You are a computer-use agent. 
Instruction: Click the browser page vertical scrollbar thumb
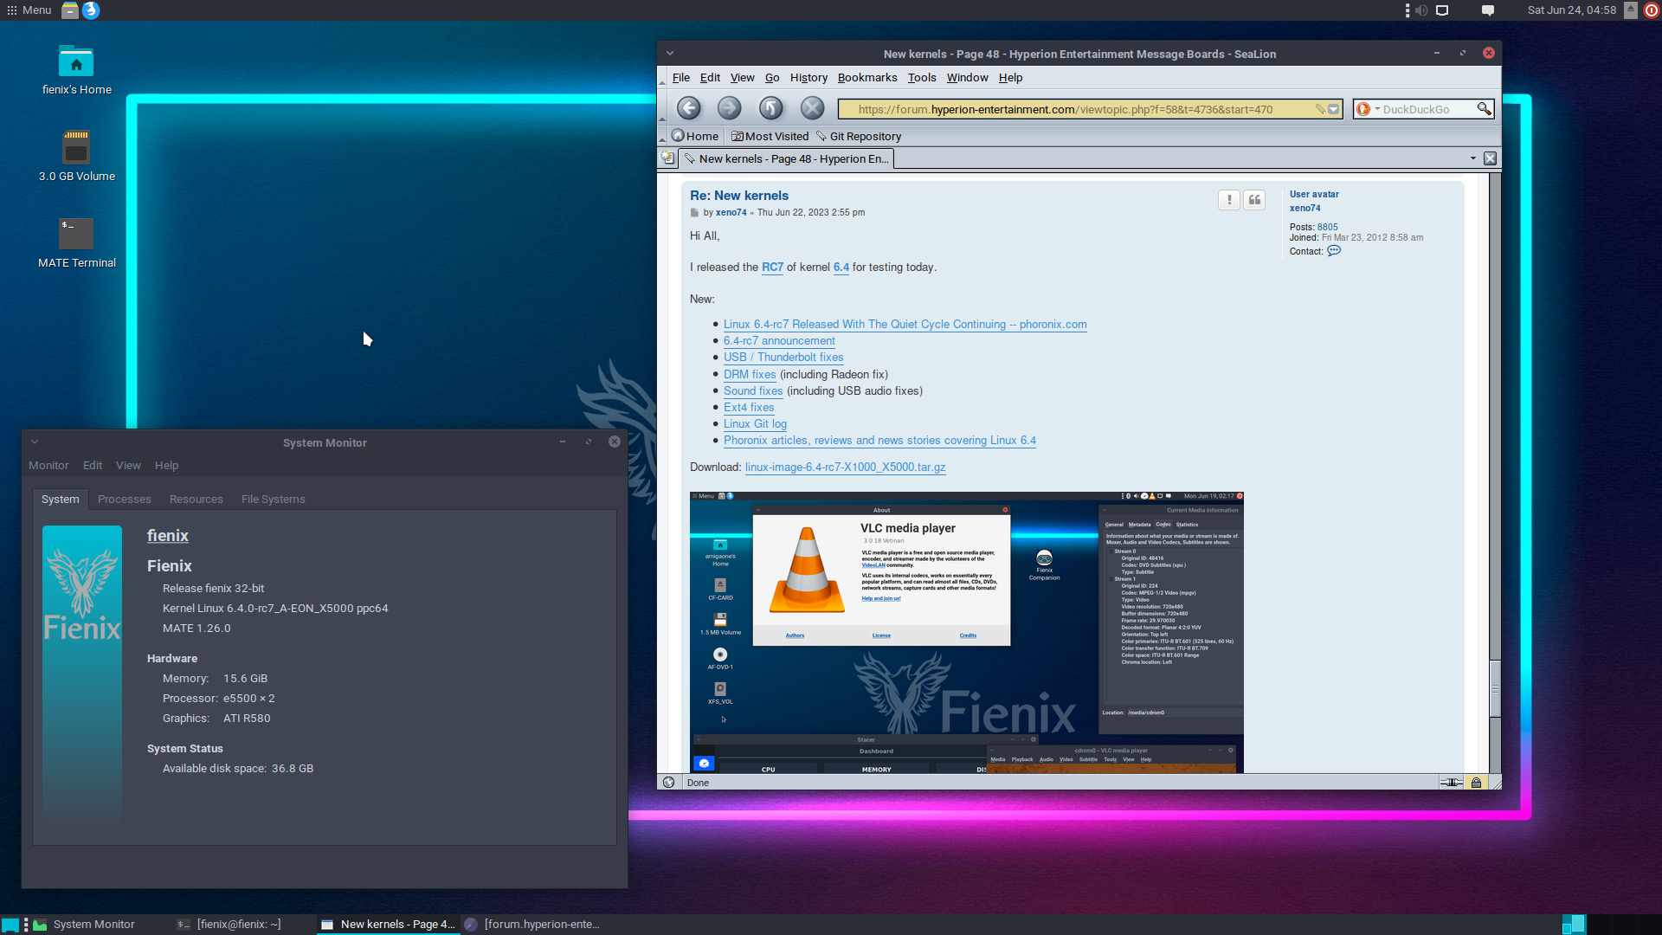1494,689
